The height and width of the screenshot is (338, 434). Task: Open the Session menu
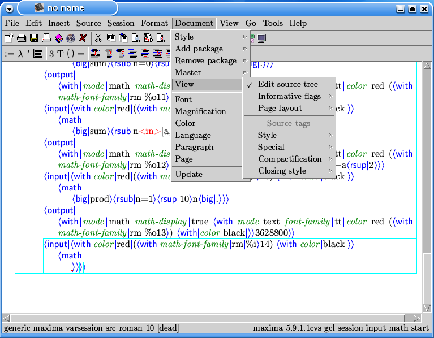click(121, 23)
